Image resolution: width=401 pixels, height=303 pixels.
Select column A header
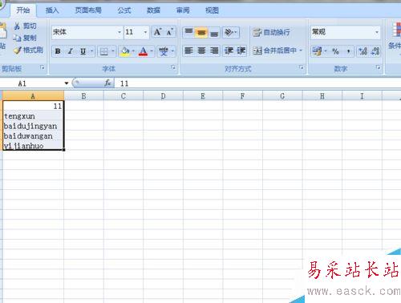pos(33,96)
